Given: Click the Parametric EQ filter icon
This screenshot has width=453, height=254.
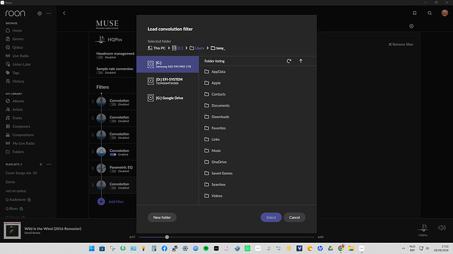Looking at the screenshot, I should (101, 168).
